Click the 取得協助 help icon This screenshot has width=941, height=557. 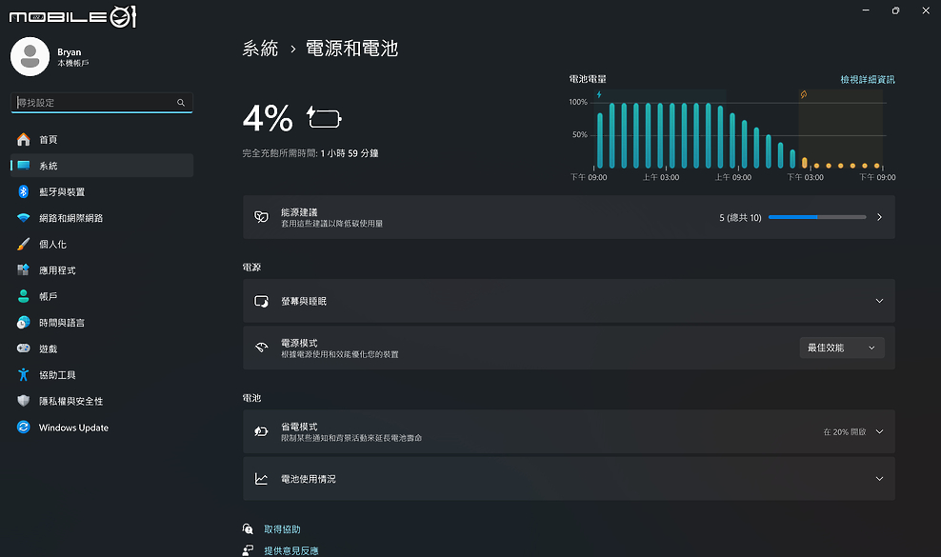pyautogui.click(x=248, y=528)
